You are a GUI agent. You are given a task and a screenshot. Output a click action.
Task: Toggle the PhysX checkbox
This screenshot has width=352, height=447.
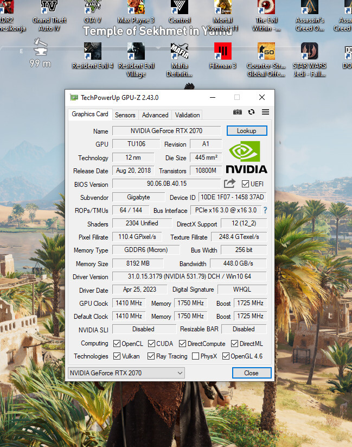(195, 356)
